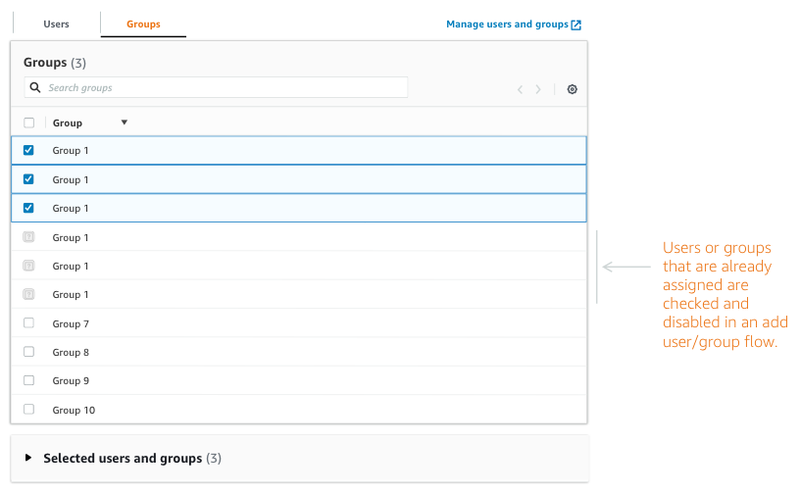
Task: Open the table settings gear icon
Action: coord(573,89)
